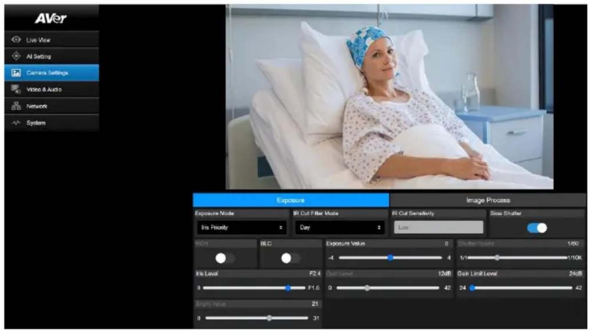The image size is (591, 334).
Task: Click the Iris Level slider handle
Action: pos(288,288)
